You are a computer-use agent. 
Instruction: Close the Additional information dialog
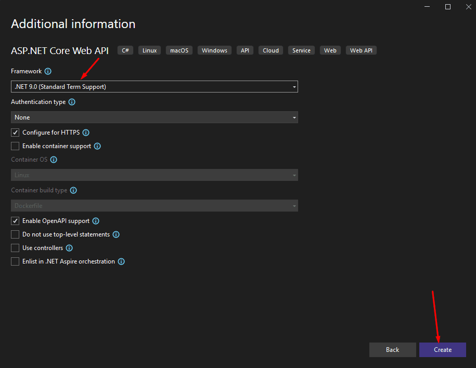[468, 7]
